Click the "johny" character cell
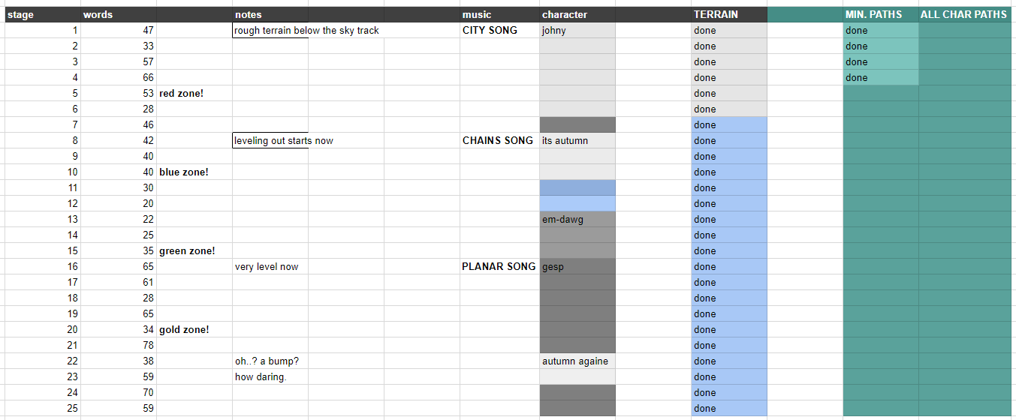The image size is (1016, 420). [x=577, y=31]
